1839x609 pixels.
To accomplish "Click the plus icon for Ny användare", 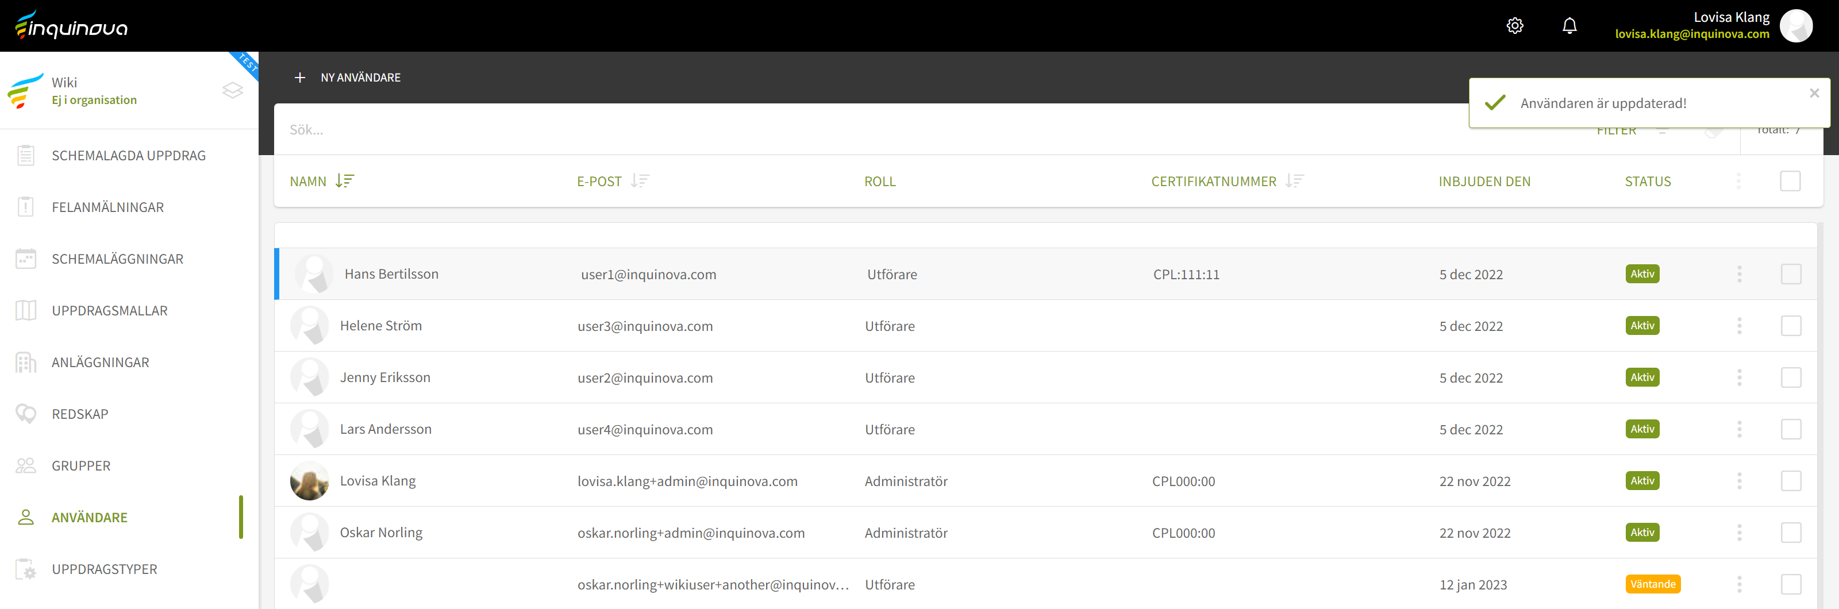I will point(300,78).
